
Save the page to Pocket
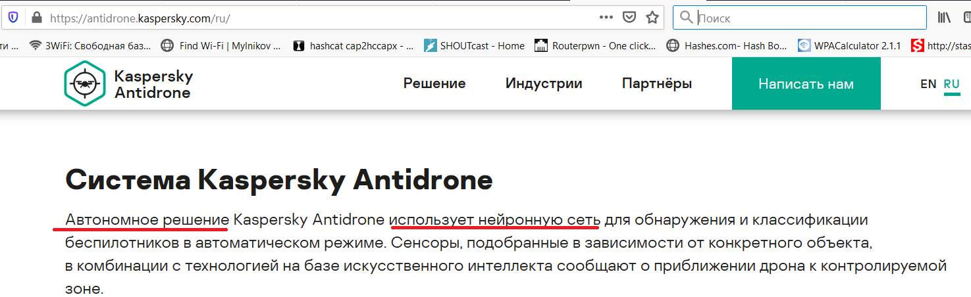[x=629, y=18]
